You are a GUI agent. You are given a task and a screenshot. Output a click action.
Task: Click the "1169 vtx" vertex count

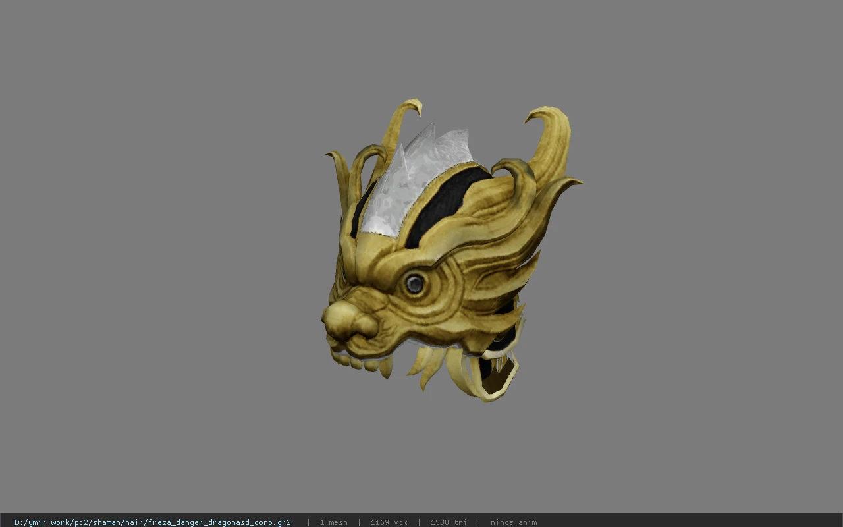389,522
